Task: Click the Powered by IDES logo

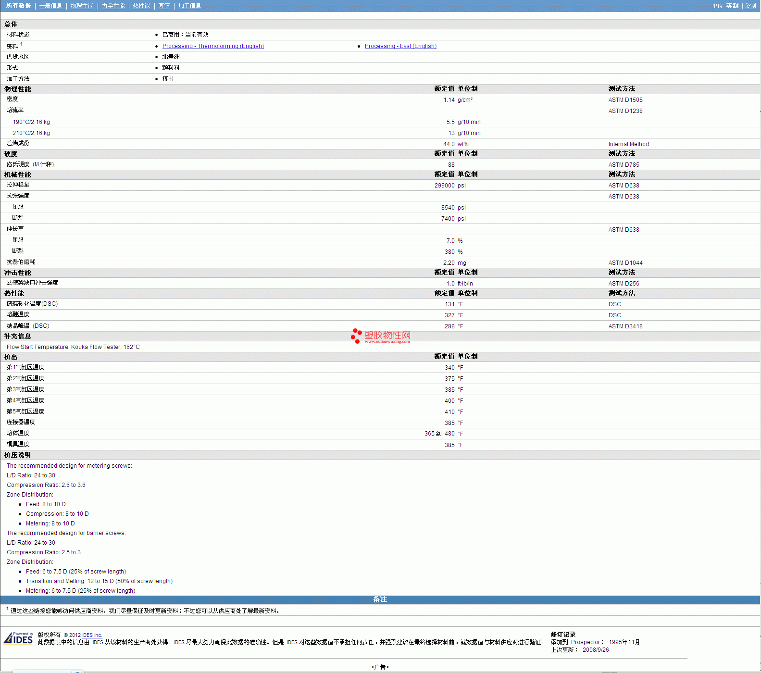Action: tap(18, 638)
